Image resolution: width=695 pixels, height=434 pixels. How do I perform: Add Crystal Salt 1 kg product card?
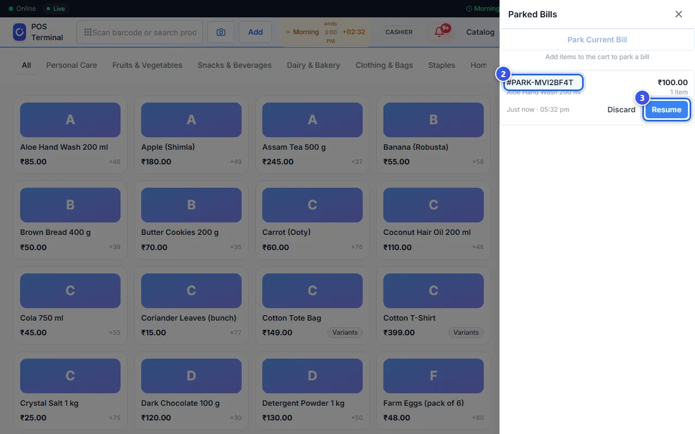coord(71,391)
